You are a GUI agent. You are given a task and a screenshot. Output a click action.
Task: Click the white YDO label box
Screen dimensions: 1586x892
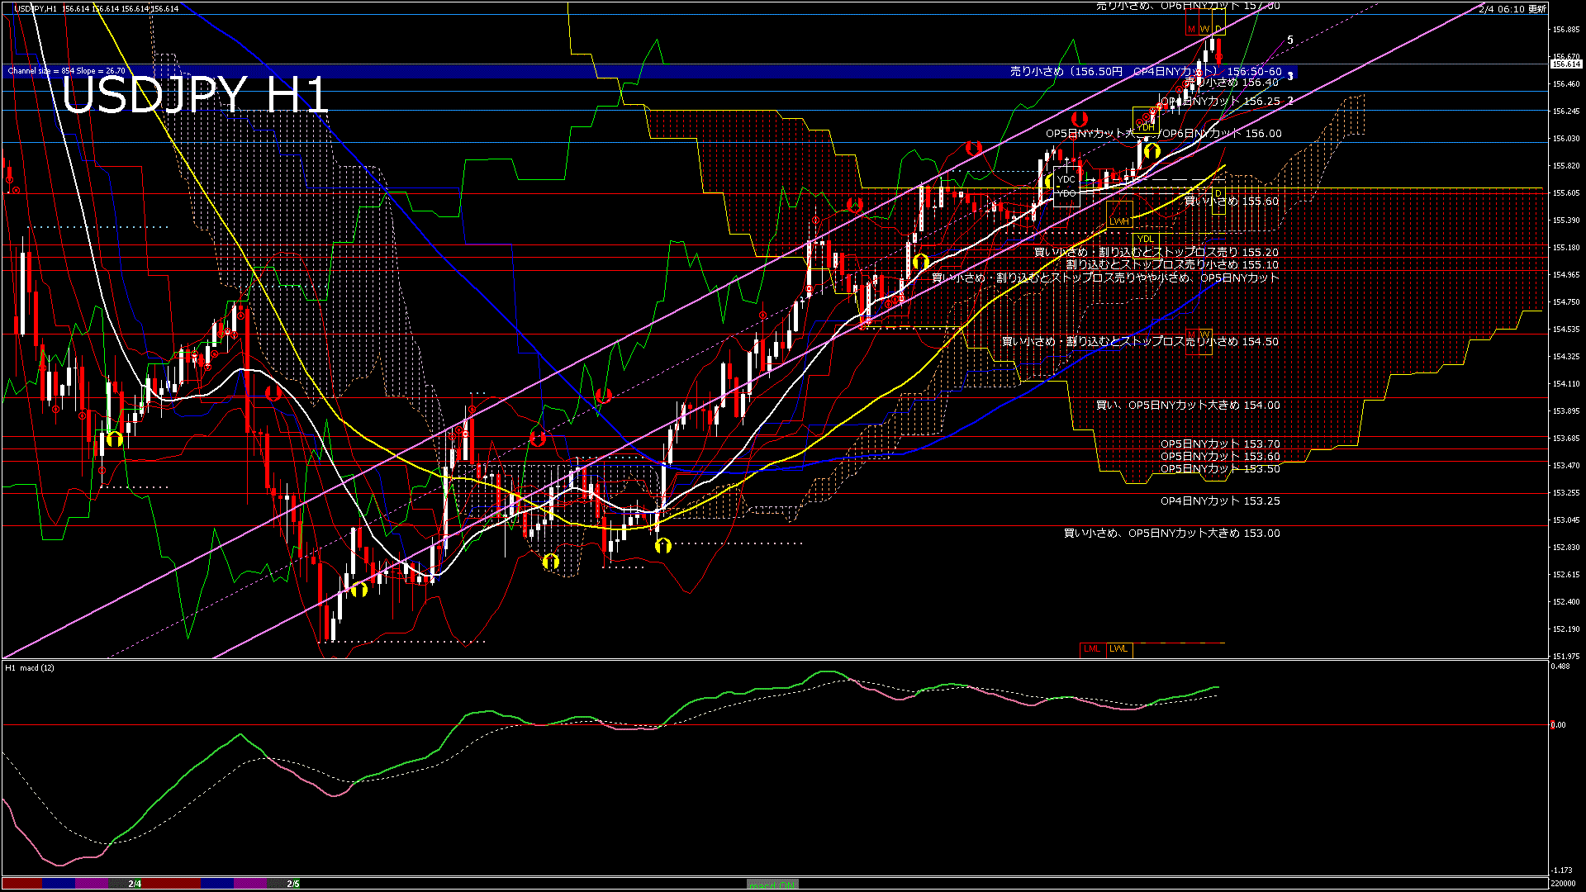1066,193
